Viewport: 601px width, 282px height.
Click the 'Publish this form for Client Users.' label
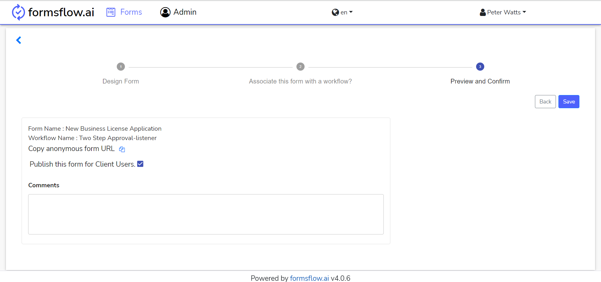tap(82, 164)
